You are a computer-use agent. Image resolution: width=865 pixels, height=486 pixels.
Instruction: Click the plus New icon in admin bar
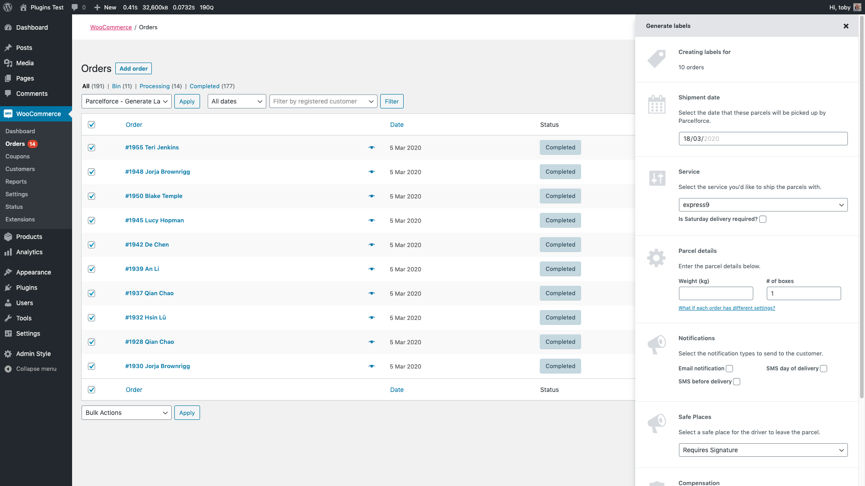click(97, 7)
